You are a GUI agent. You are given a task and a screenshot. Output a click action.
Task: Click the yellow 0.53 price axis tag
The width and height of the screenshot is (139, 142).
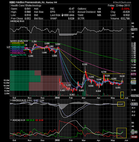[x=134, y=82]
